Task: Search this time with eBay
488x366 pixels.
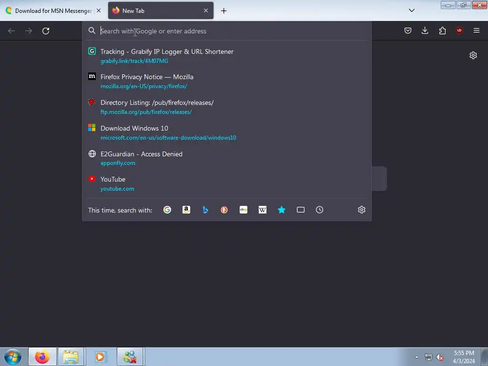Action: click(244, 210)
